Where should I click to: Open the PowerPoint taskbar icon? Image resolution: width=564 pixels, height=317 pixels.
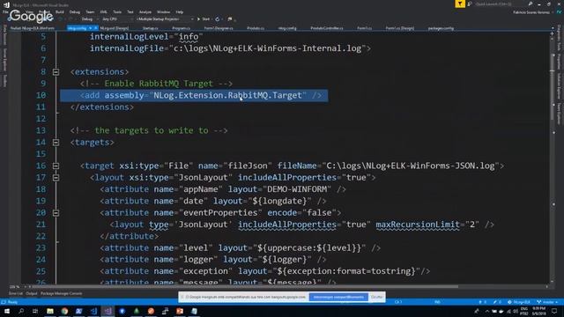(180, 311)
